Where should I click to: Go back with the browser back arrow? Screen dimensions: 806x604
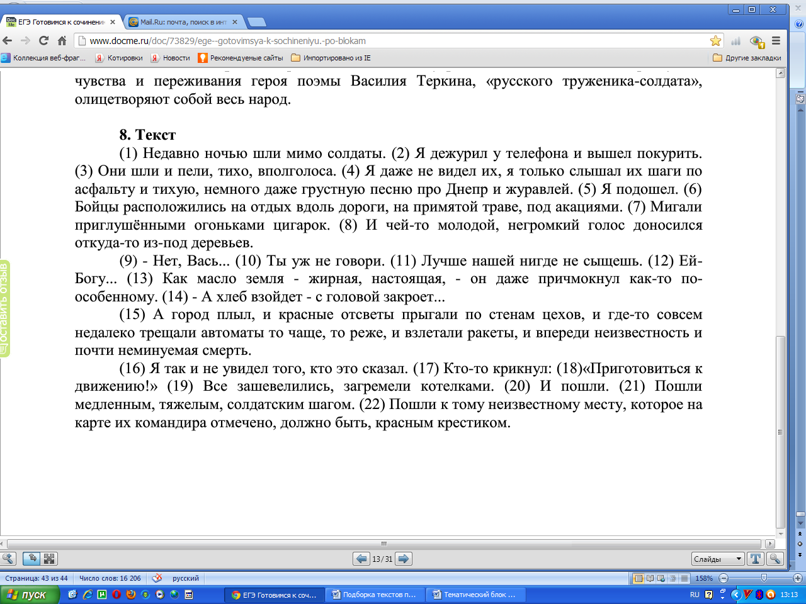point(8,41)
